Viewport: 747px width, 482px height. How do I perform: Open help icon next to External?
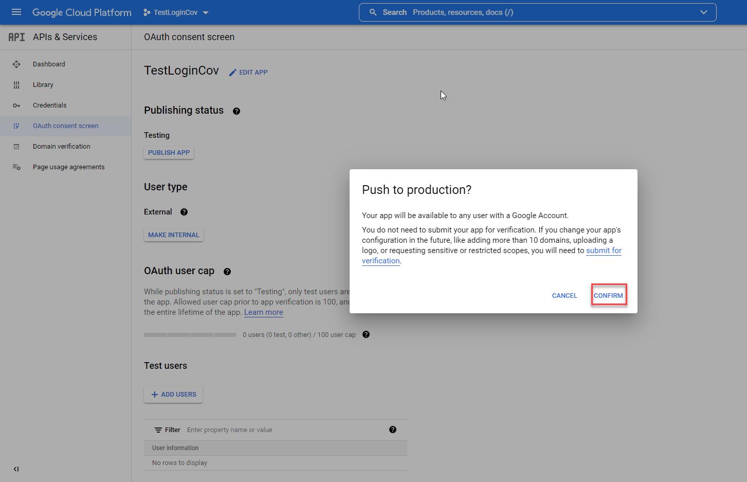[184, 212]
